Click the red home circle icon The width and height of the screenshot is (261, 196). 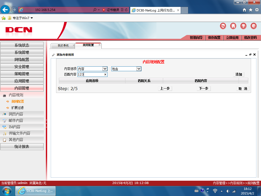(233, 26)
